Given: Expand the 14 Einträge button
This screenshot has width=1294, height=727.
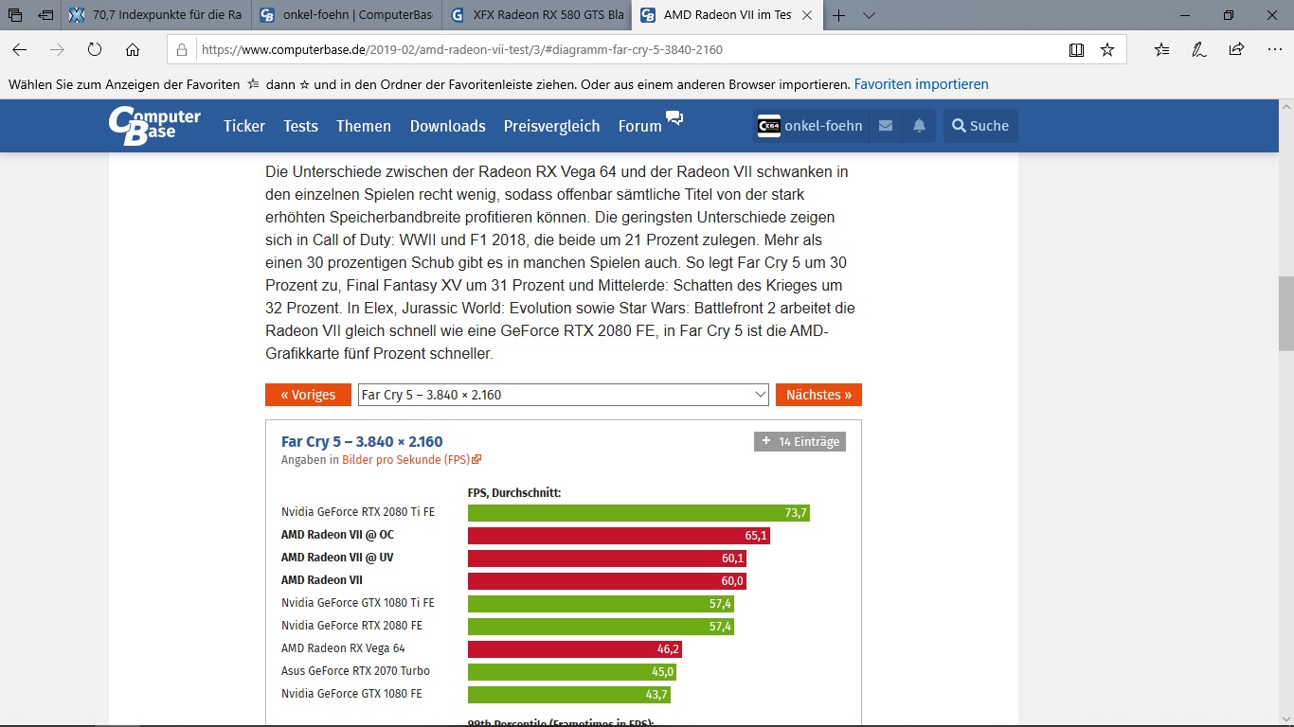Looking at the screenshot, I should click(x=800, y=442).
